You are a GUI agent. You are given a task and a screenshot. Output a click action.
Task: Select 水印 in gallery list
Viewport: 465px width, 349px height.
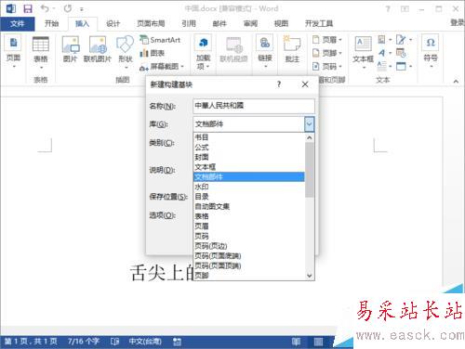[249, 187]
